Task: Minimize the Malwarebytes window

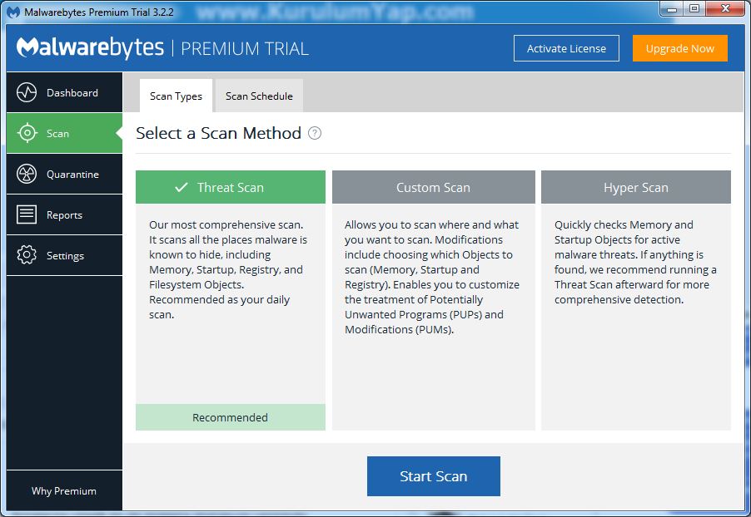Action: (x=672, y=8)
